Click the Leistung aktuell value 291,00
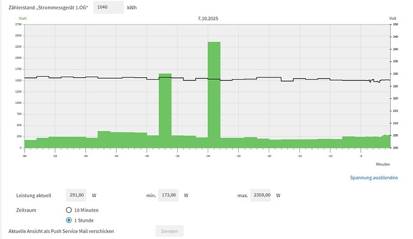 (76, 195)
